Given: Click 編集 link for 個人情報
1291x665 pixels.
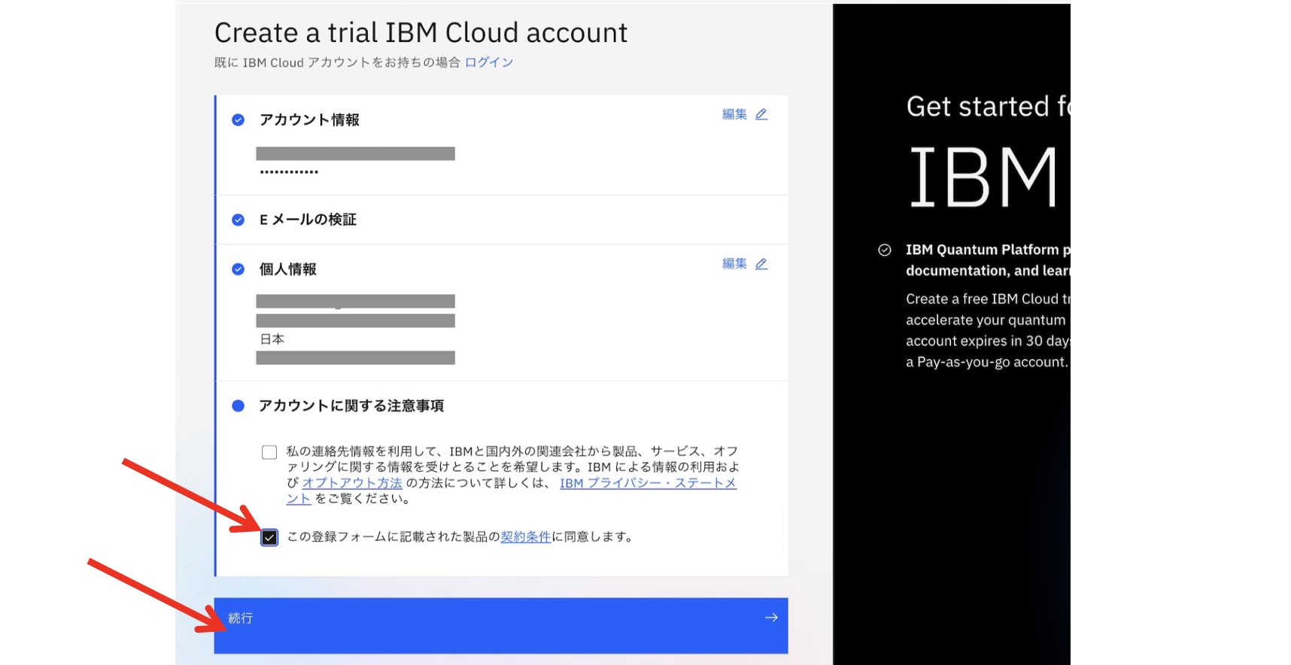Looking at the screenshot, I should (734, 264).
